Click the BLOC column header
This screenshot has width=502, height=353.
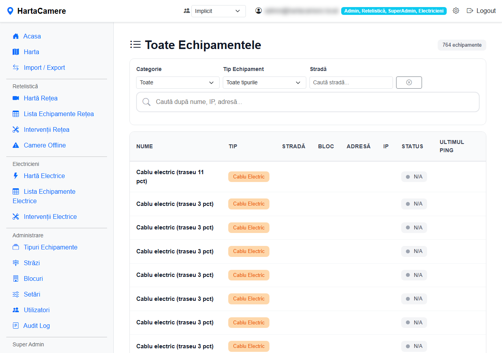[x=326, y=146]
